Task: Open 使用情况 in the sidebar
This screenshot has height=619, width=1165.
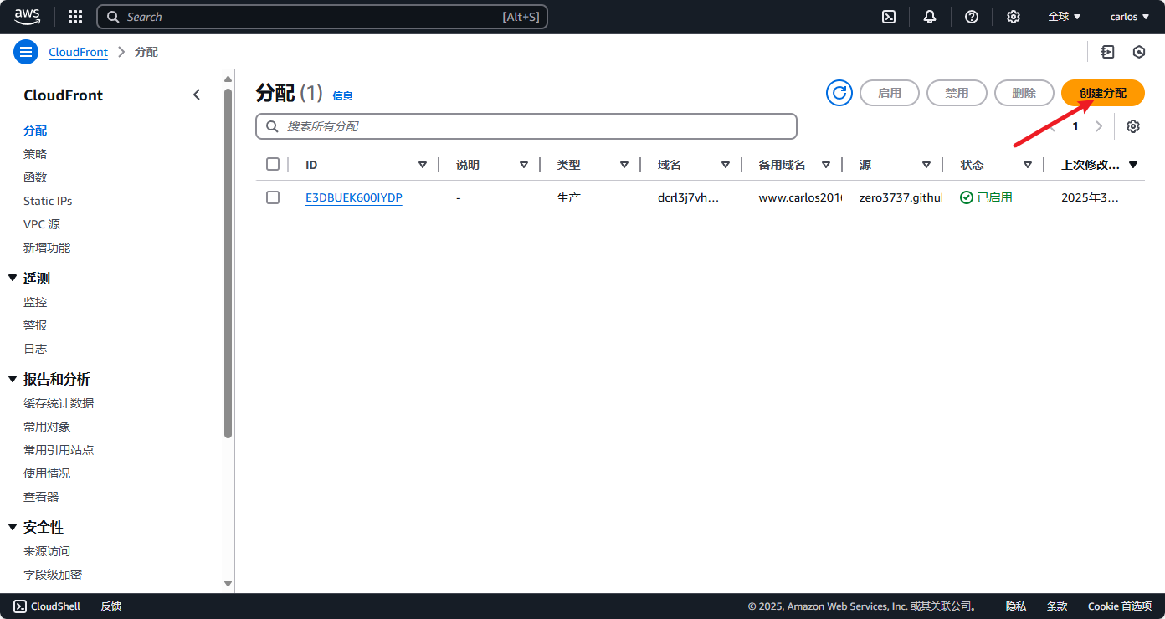Action: (x=47, y=473)
